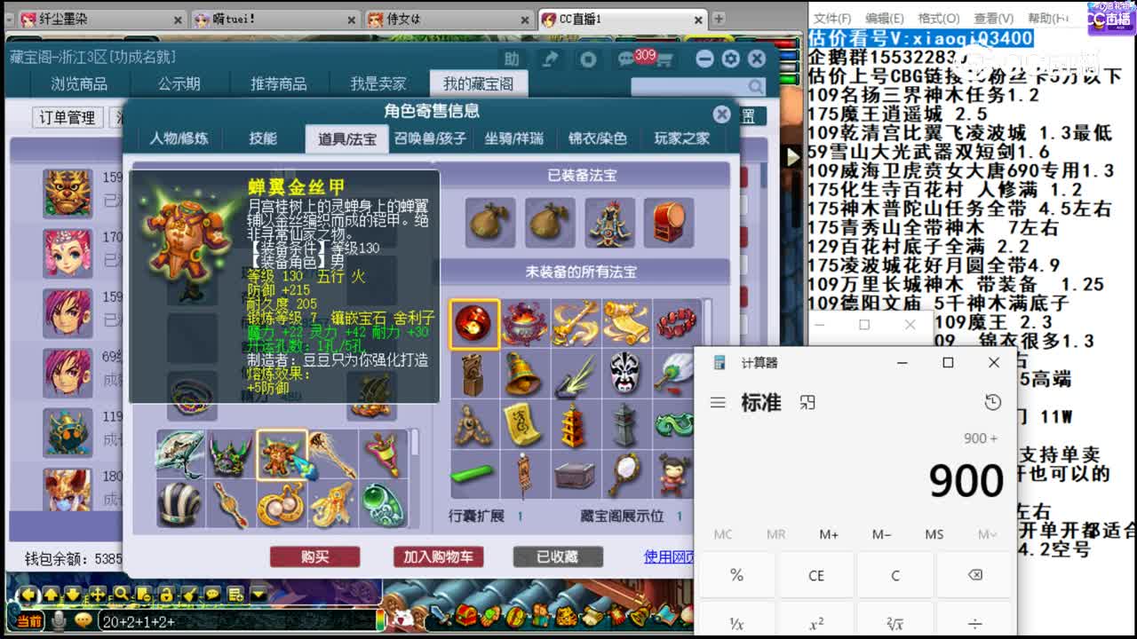
Task: Click calculator percent button
Action: coord(736,575)
